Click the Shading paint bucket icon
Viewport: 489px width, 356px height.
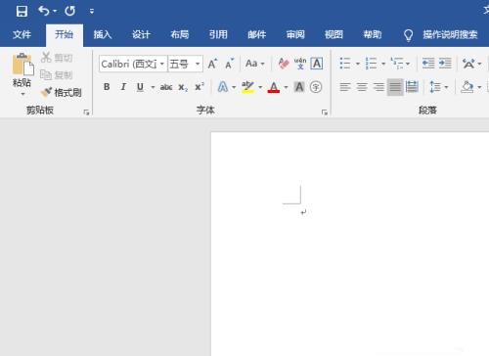click(x=467, y=87)
